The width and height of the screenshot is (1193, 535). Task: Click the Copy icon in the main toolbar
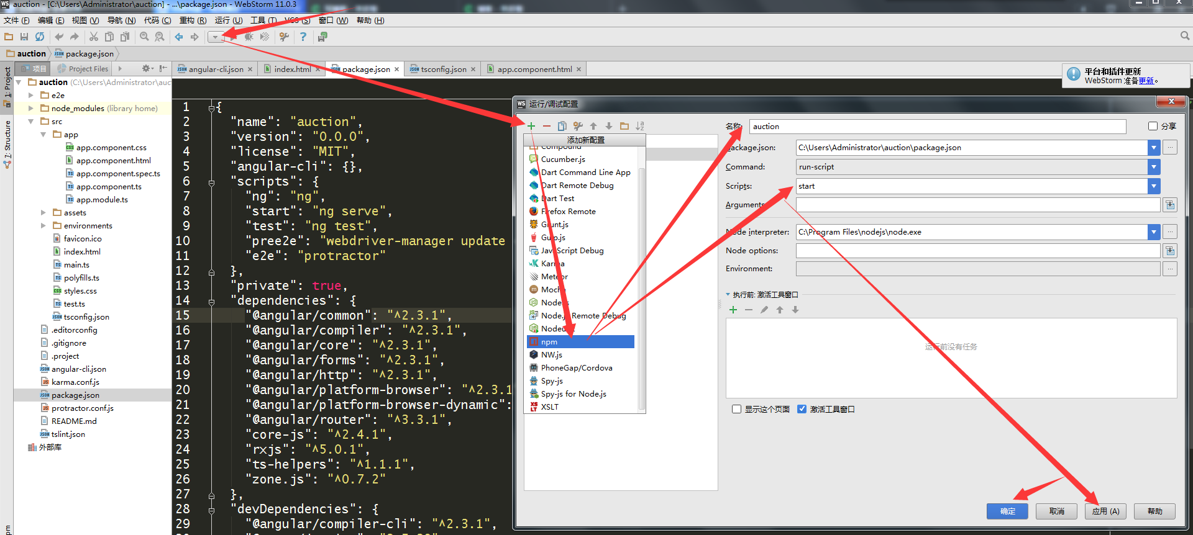pyautogui.click(x=109, y=37)
